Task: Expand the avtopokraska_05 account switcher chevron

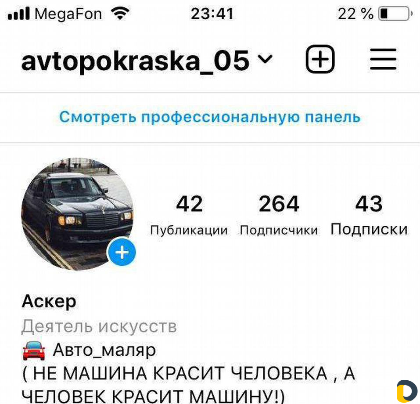Action: tap(265, 58)
